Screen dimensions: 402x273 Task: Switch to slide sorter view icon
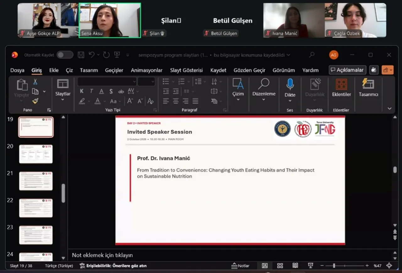coord(280,266)
